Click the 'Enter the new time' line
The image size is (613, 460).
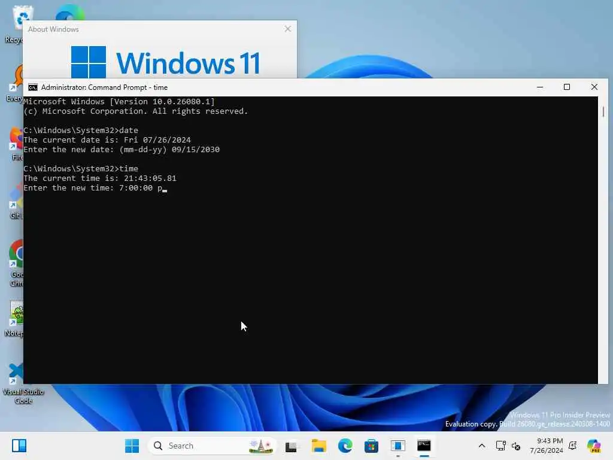pyautogui.click(x=95, y=187)
